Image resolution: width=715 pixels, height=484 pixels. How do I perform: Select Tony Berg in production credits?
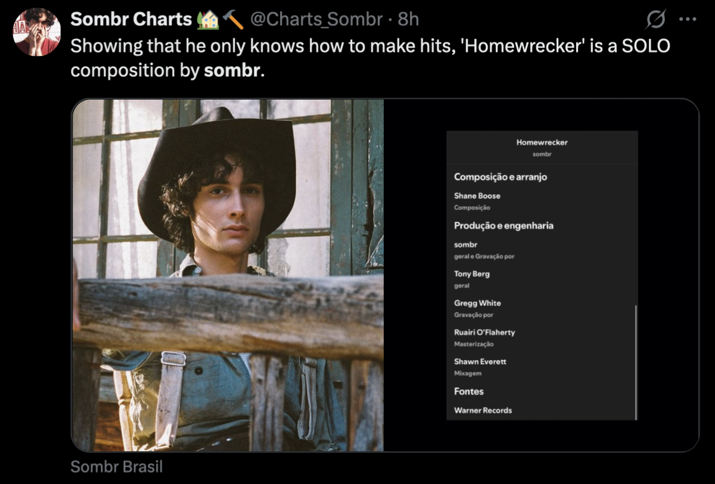click(472, 274)
